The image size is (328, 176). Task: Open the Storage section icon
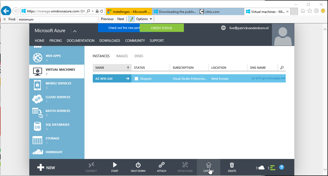[37, 140]
